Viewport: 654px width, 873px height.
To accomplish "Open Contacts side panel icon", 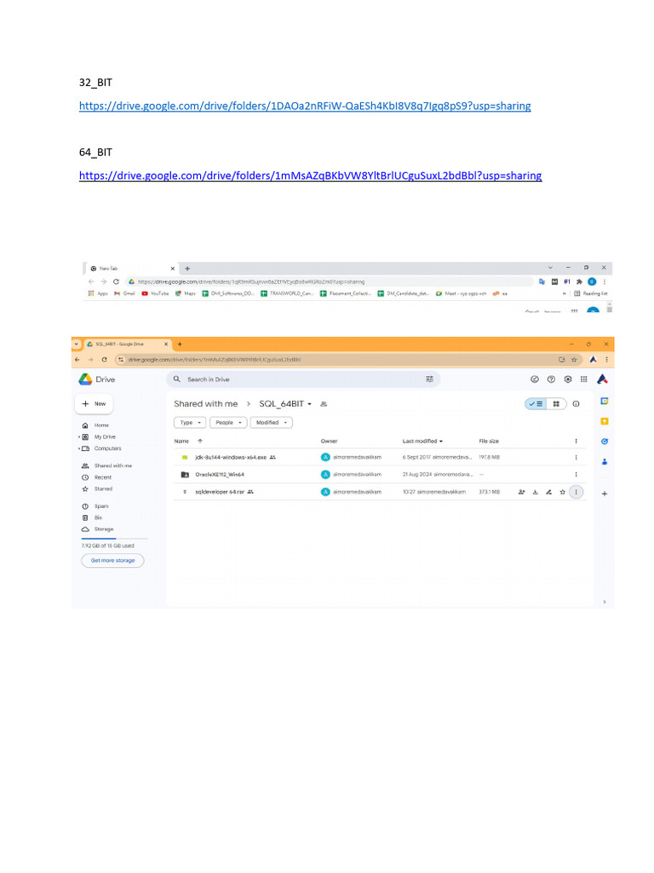I will 605,461.
